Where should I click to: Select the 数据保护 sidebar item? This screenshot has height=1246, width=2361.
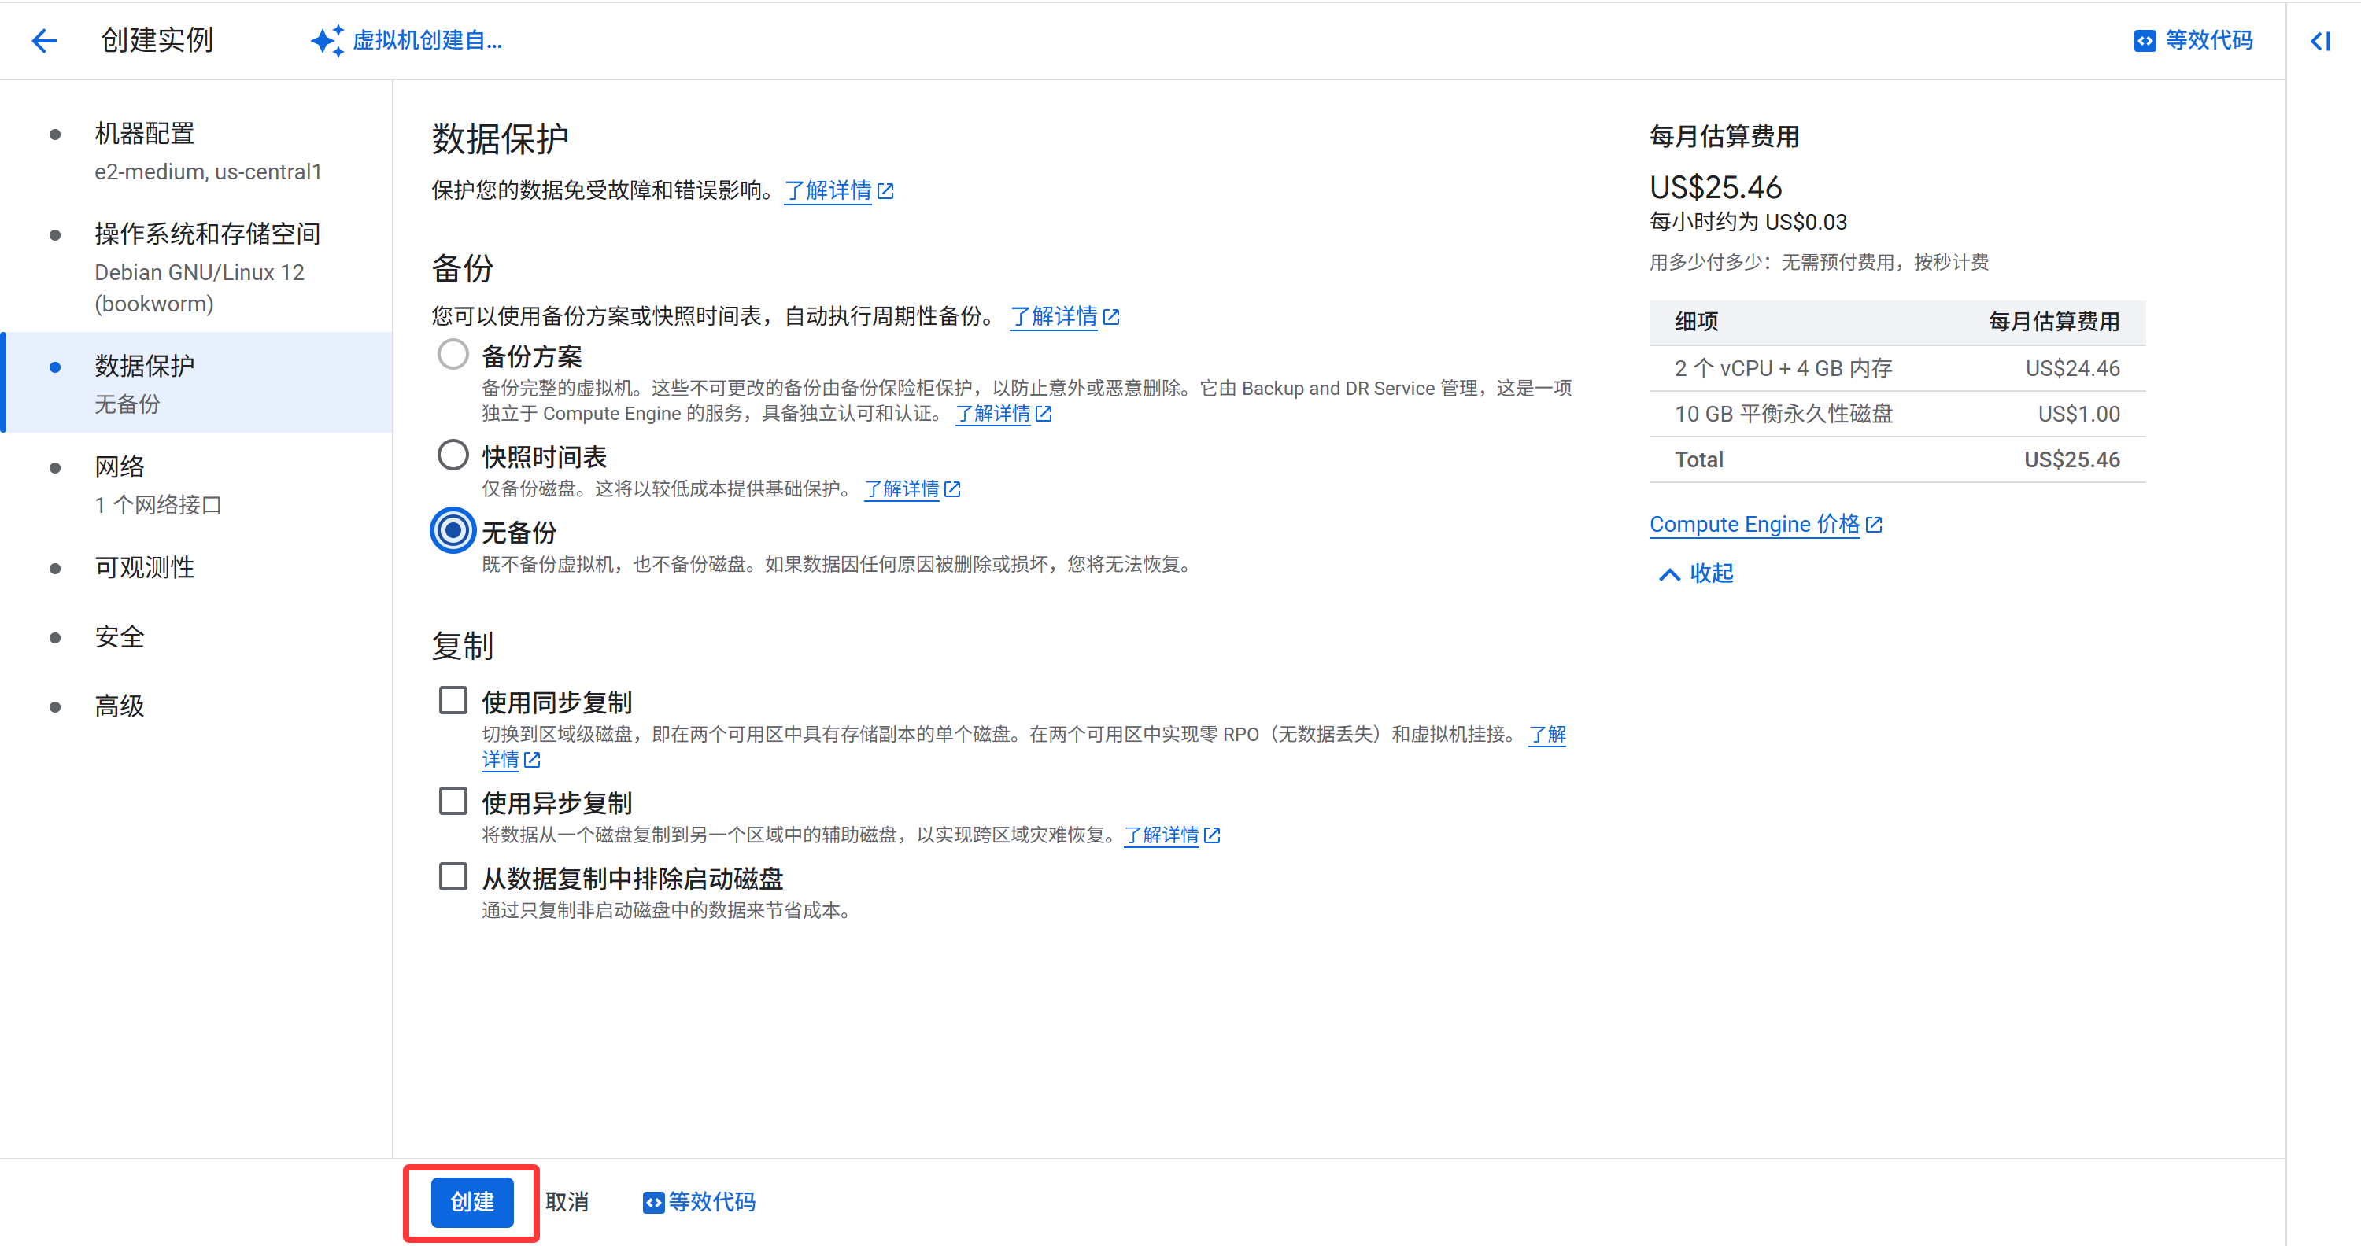(196, 383)
